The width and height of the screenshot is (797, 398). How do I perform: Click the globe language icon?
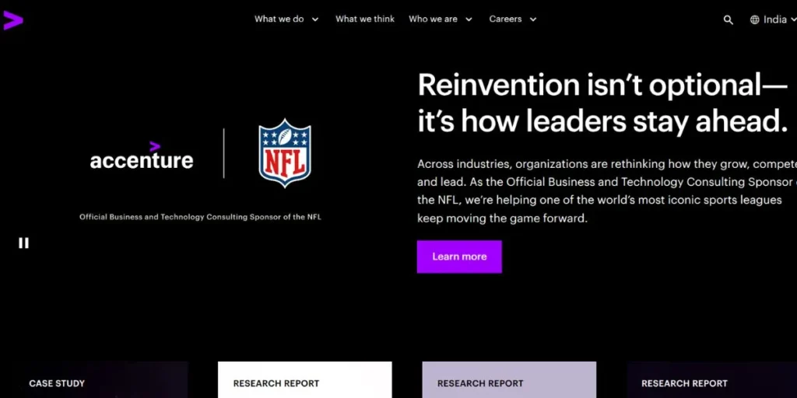[x=754, y=20]
